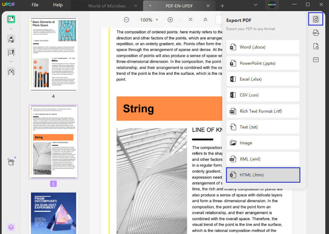Open the Edit PDF tool
This screenshot has width=329, height=234.
pyautogui.click(x=11, y=53)
